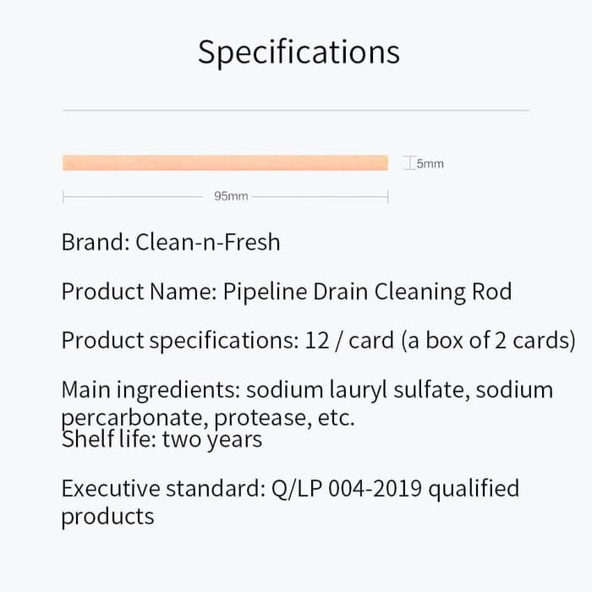Screen dimensions: 592x592
Task: Click the 5mm height bracket marker
Action: 409,163
